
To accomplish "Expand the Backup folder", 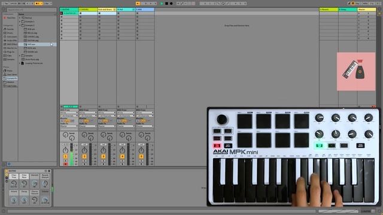I will 20,18.
